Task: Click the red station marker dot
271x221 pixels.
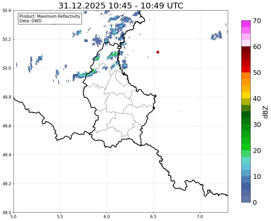Action: pos(158,52)
